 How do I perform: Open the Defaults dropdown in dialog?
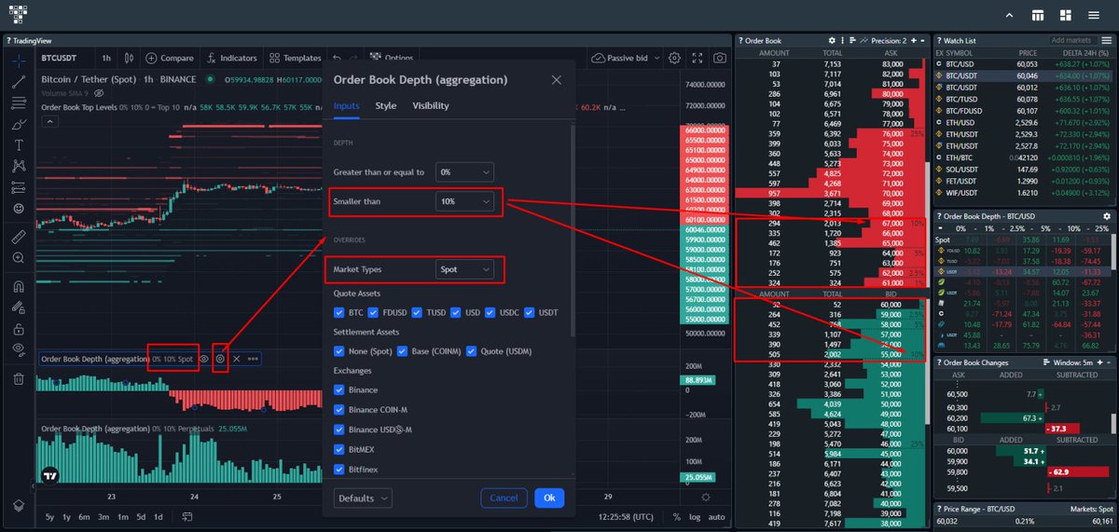(x=363, y=498)
